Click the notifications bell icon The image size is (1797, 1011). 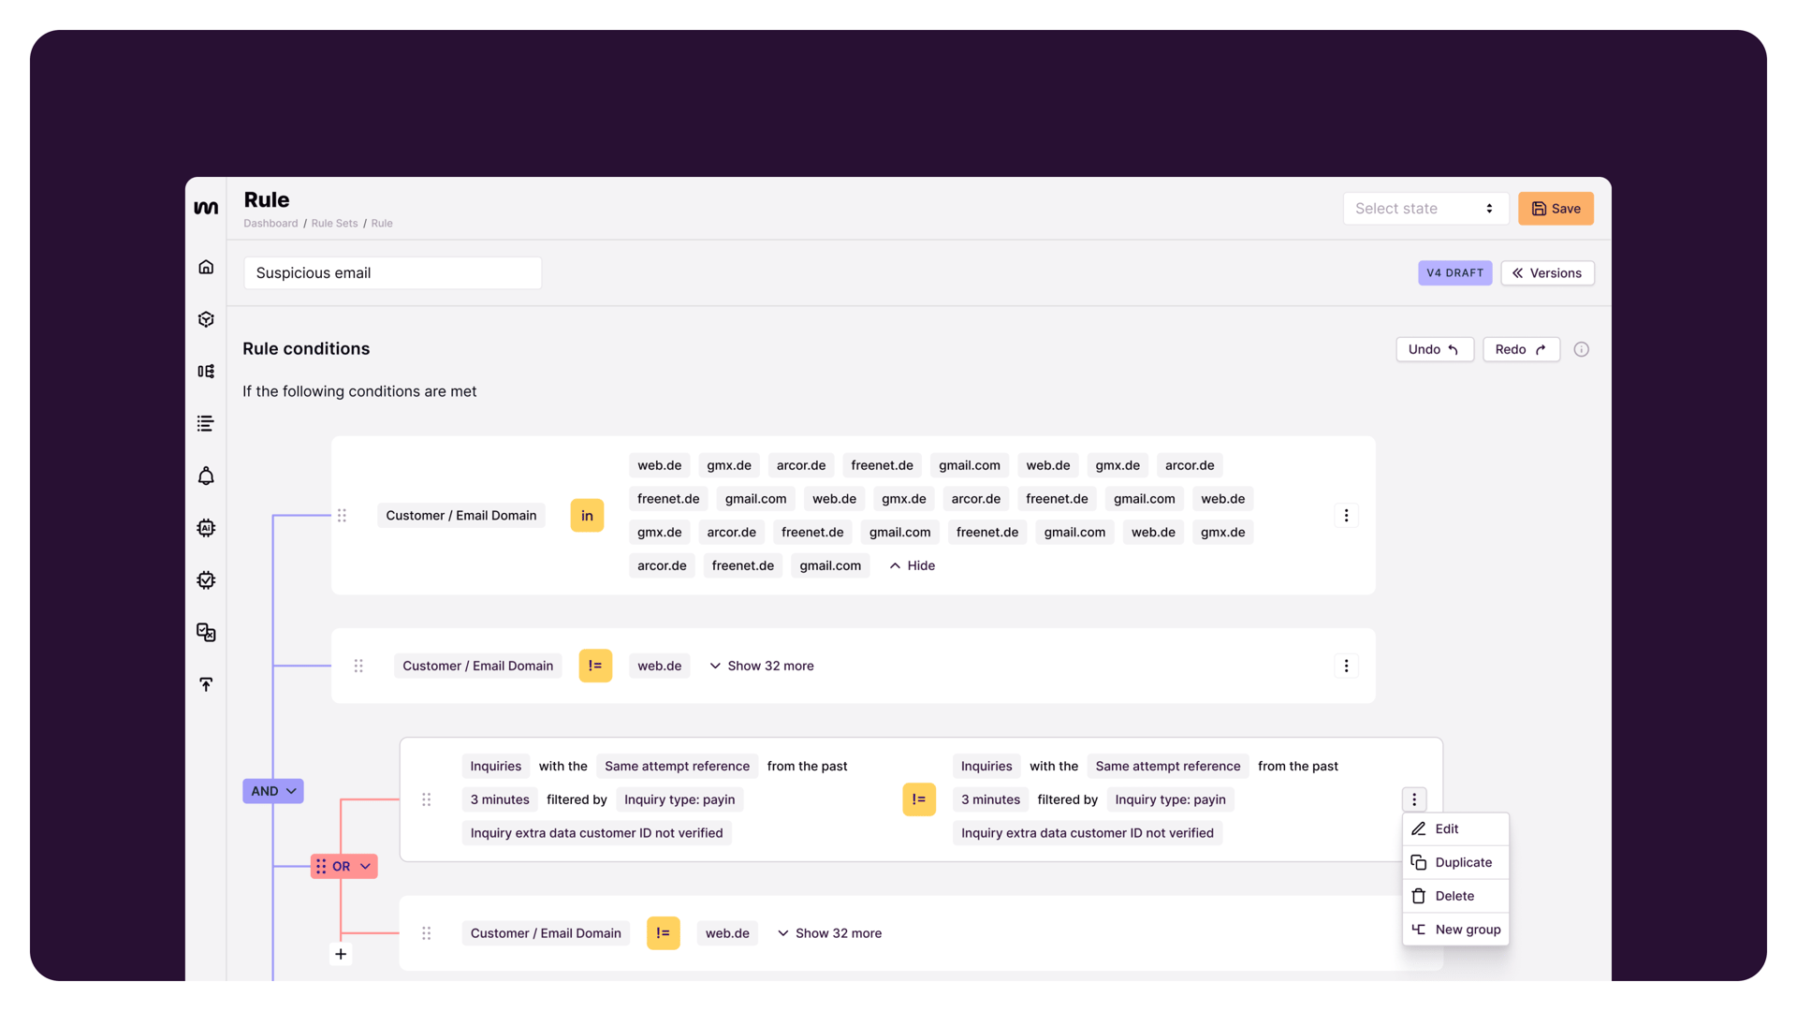(206, 476)
